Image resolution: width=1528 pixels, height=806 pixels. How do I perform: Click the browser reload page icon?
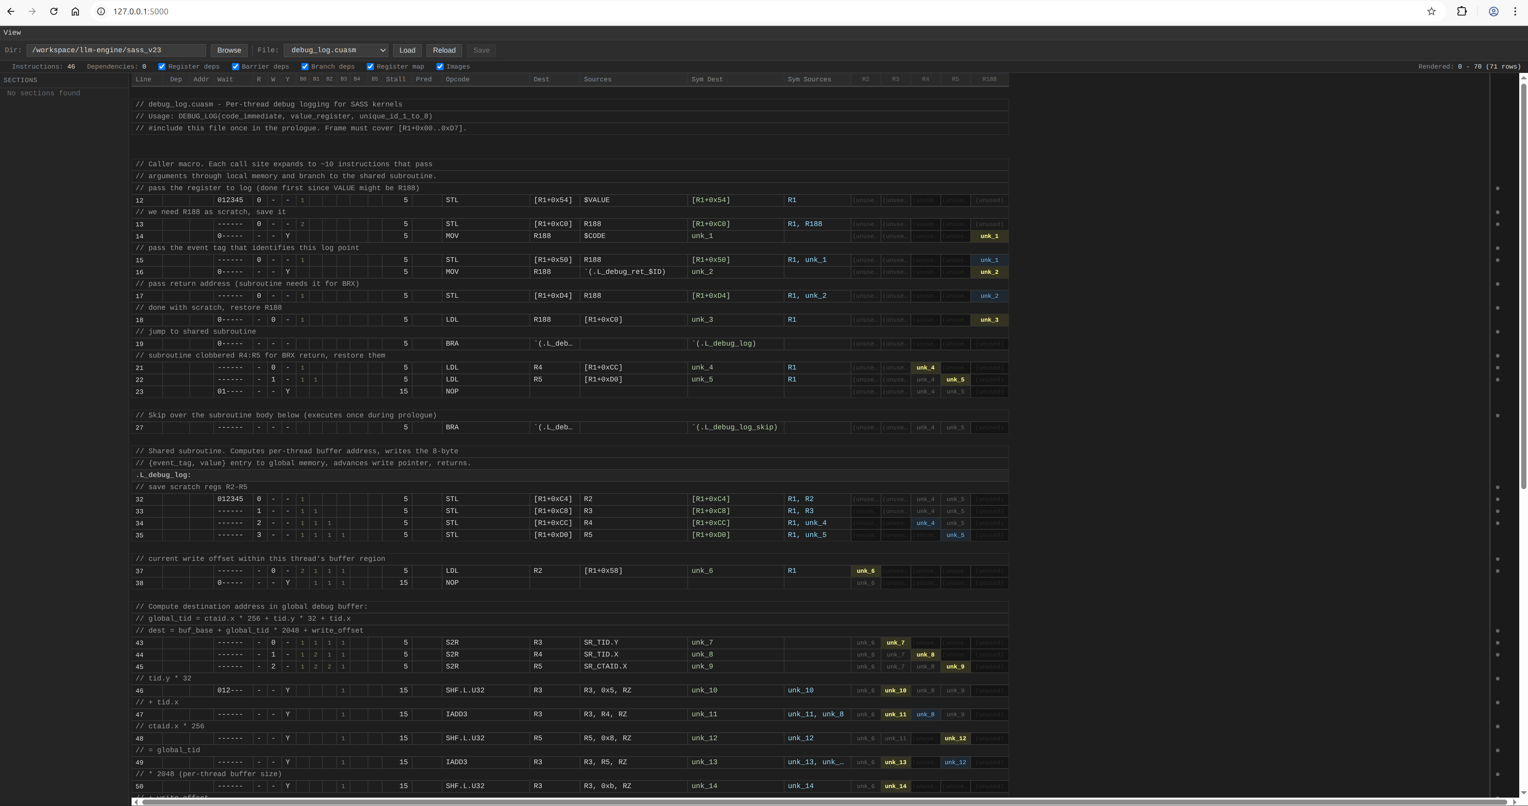(53, 11)
